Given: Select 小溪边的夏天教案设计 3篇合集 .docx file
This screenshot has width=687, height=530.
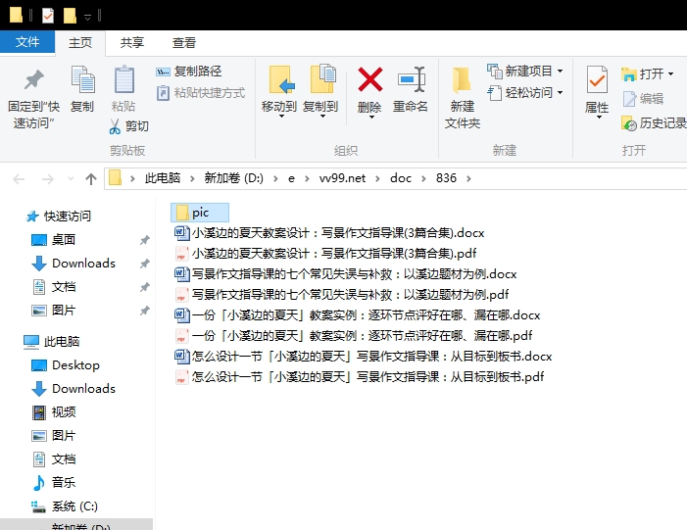Looking at the screenshot, I should click(329, 232).
